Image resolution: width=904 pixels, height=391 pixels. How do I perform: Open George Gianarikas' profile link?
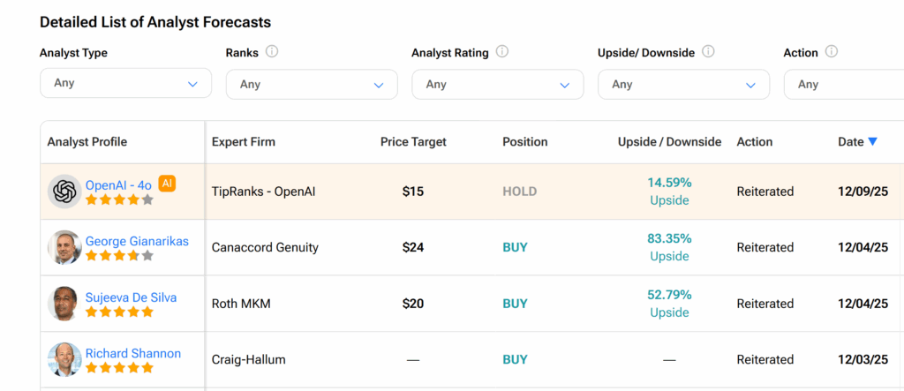[137, 241]
